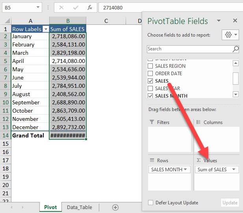
Task: Click the Update button
Action: coord(230,203)
